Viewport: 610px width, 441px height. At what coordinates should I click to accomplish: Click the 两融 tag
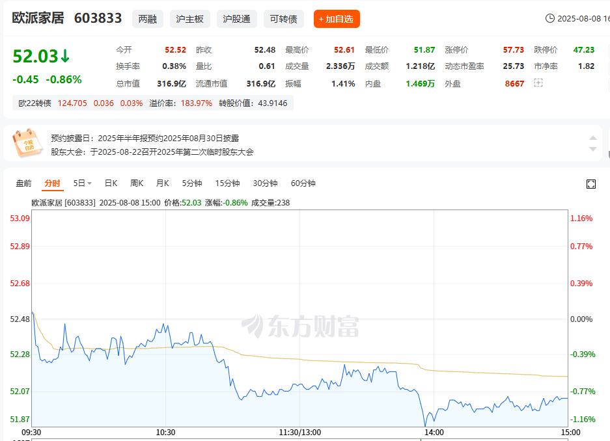pos(147,19)
